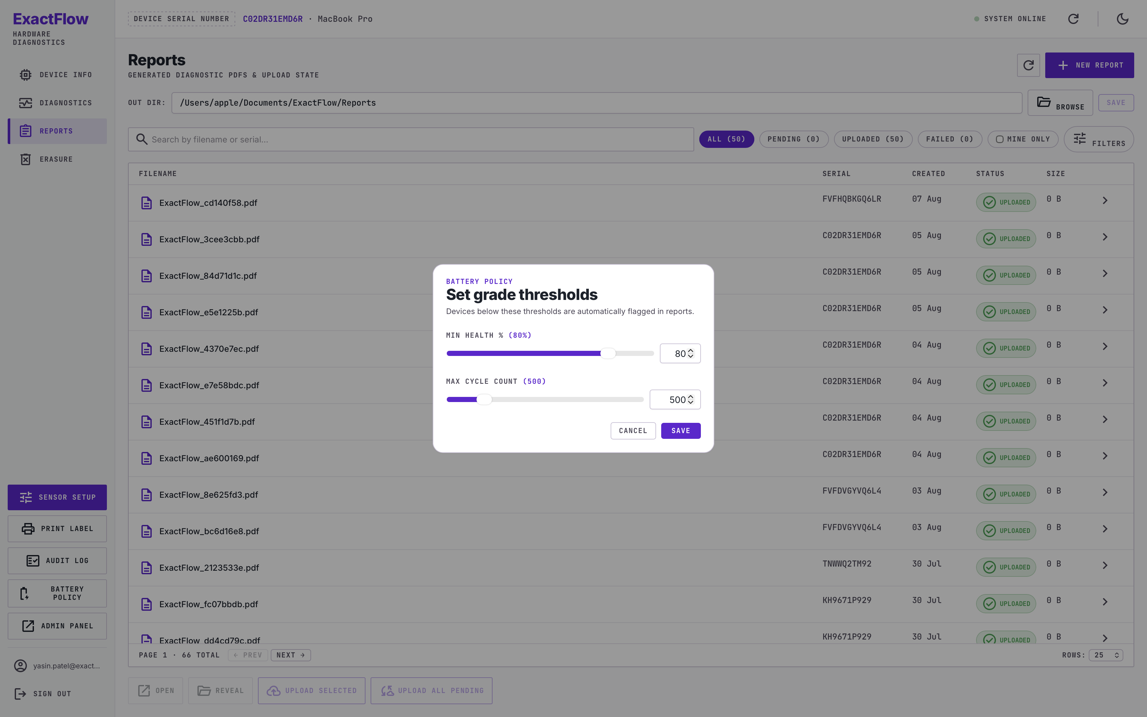Save the battery grade thresholds
This screenshot has width=1147, height=717.
pos(681,431)
